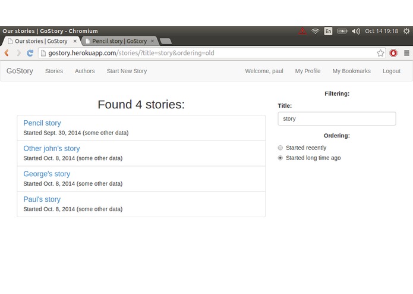
Task: Reload the page with the refresh icon
Action: click(x=30, y=53)
